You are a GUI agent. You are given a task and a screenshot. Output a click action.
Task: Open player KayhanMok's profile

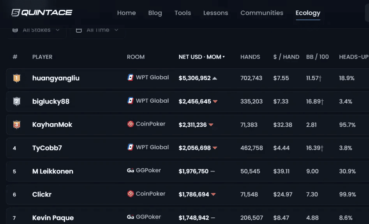[x=52, y=125]
